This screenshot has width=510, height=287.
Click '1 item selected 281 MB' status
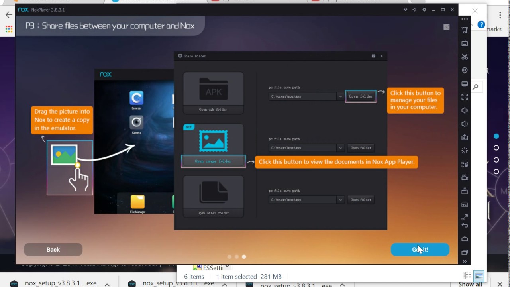(249, 277)
